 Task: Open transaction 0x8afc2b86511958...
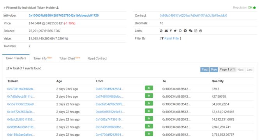pyautogui.click(x=21, y=119)
